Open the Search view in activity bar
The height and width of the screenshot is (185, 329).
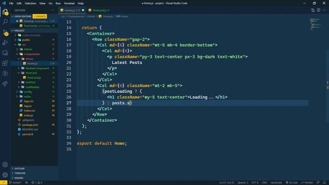[5, 22]
